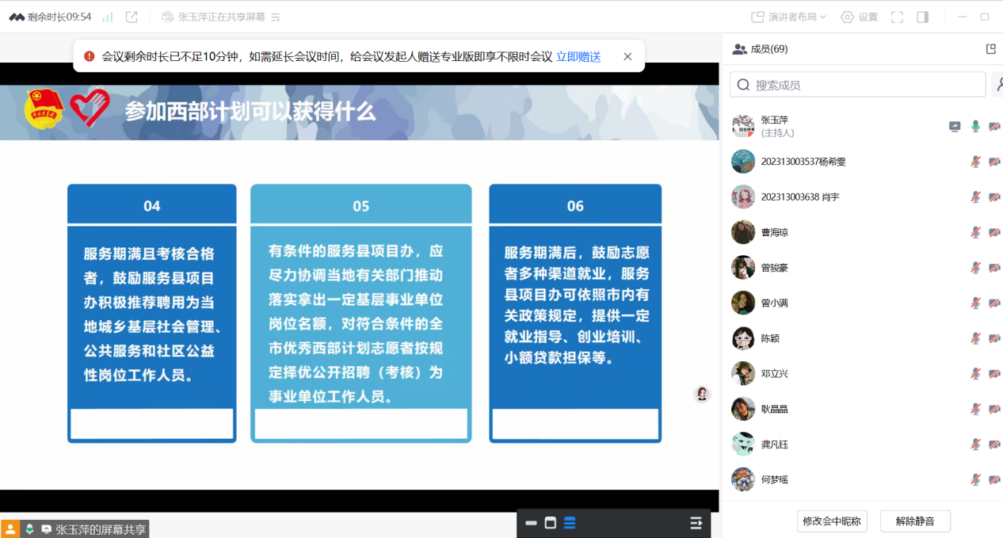Click 何梦瑶's avatar in the member list
This screenshot has height=538, width=1003.
point(743,479)
